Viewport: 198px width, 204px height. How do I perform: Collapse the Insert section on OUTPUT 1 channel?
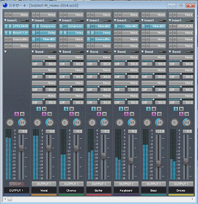tap(6, 20)
